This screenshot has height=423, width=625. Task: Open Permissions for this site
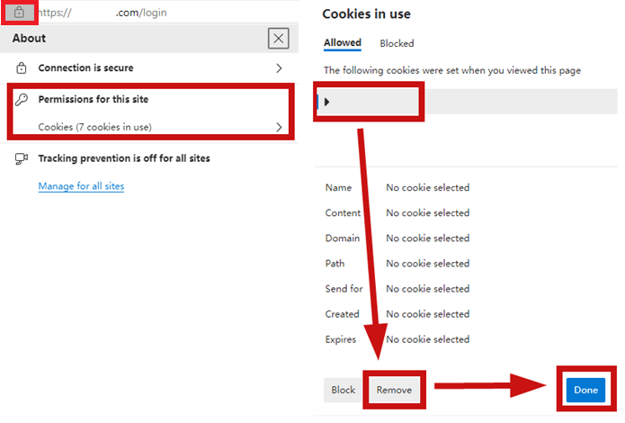pos(94,99)
